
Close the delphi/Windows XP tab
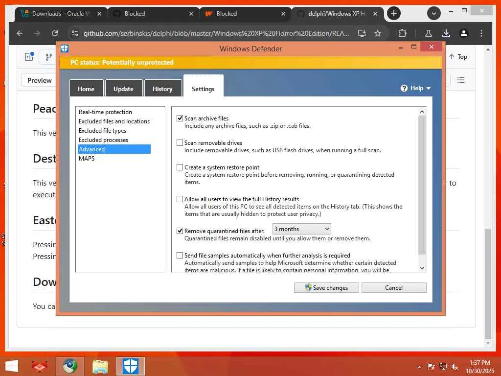[375, 14]
